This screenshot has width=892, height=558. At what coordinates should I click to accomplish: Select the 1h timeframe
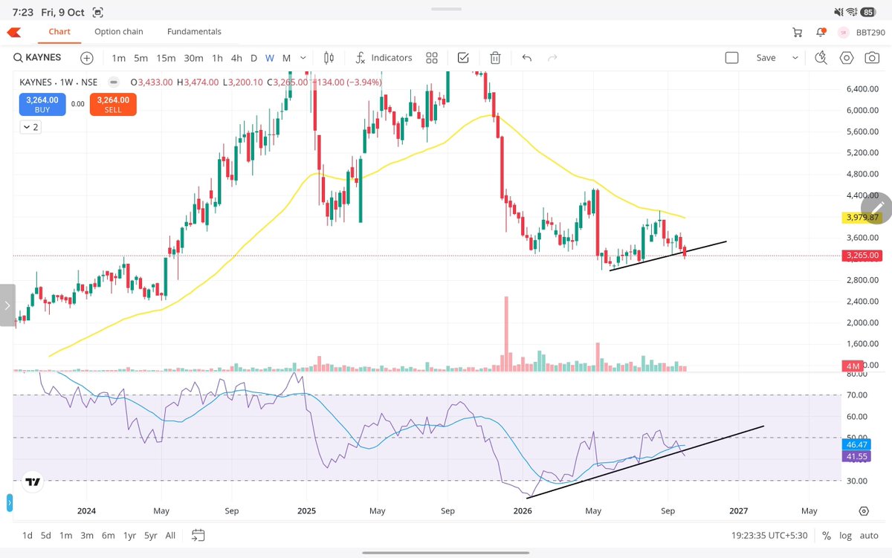[217, 58]
